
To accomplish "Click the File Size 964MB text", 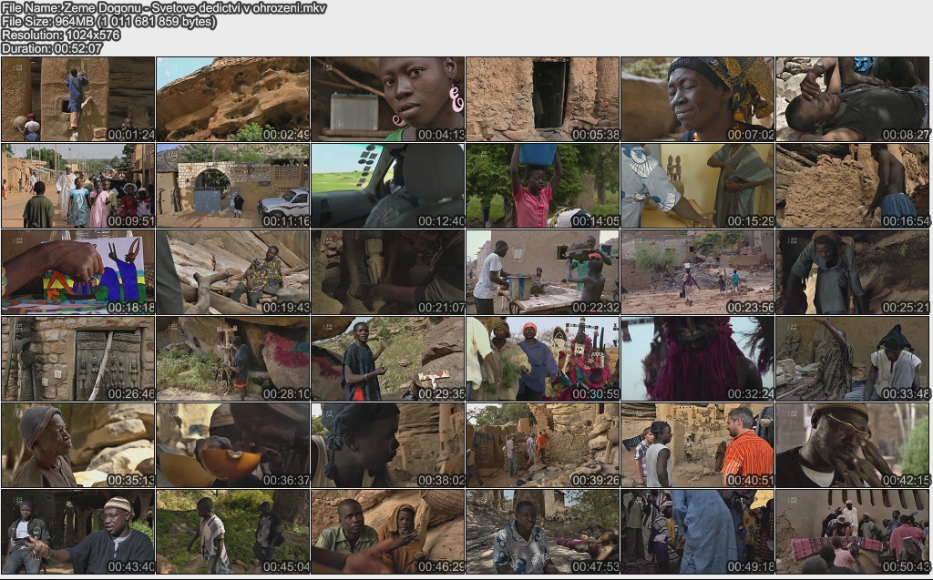I will pyautogui.click(x=108, y=22).
